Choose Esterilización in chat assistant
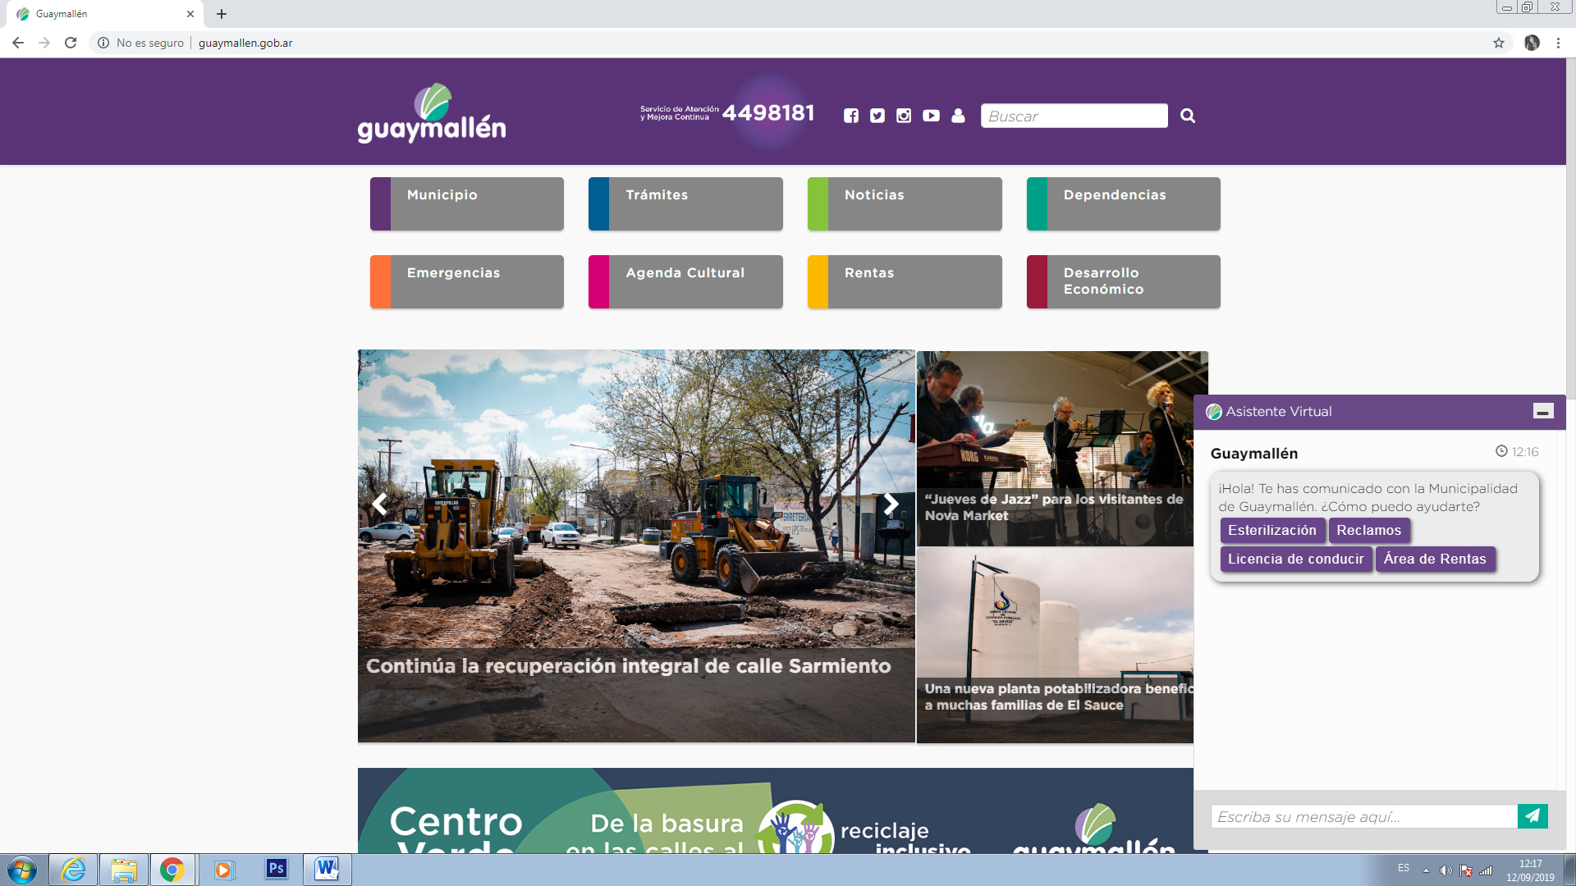Viewport: 1576px width, 886px height. click(1272, 530)
